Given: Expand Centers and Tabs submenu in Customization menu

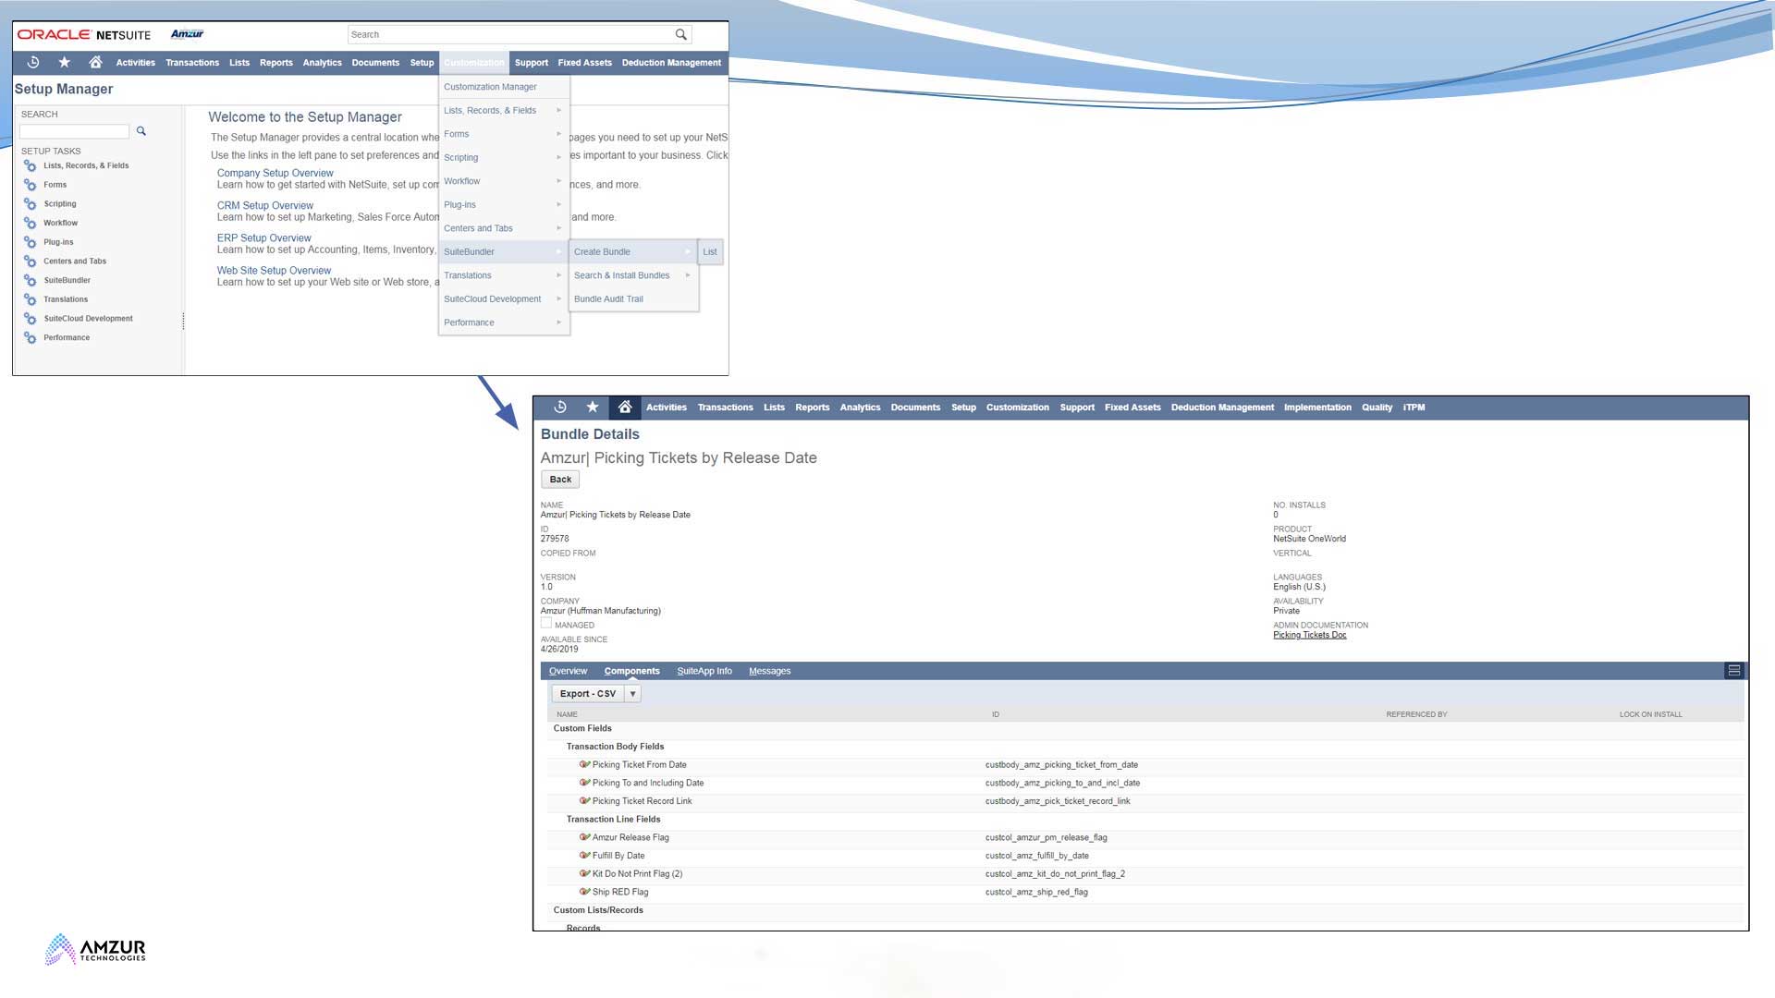Looking at the screenshot, I should pyautogui.click(x=558, y=228).
